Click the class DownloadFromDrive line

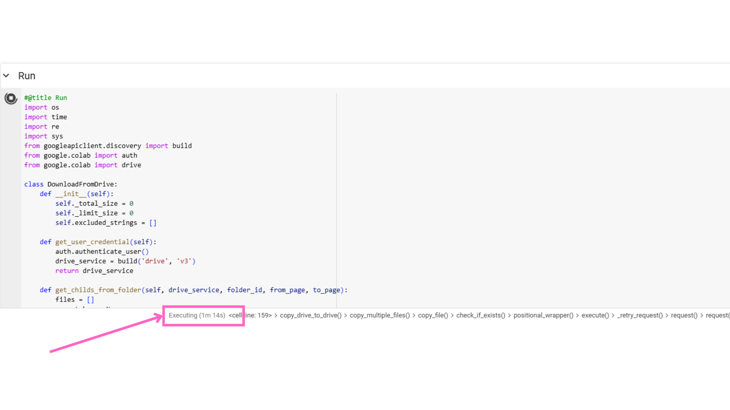(x=70, y=184)
